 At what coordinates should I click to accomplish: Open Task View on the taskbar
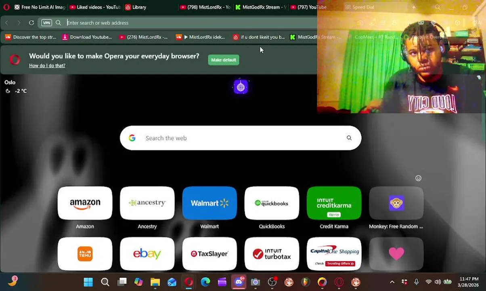coord(122,282)
